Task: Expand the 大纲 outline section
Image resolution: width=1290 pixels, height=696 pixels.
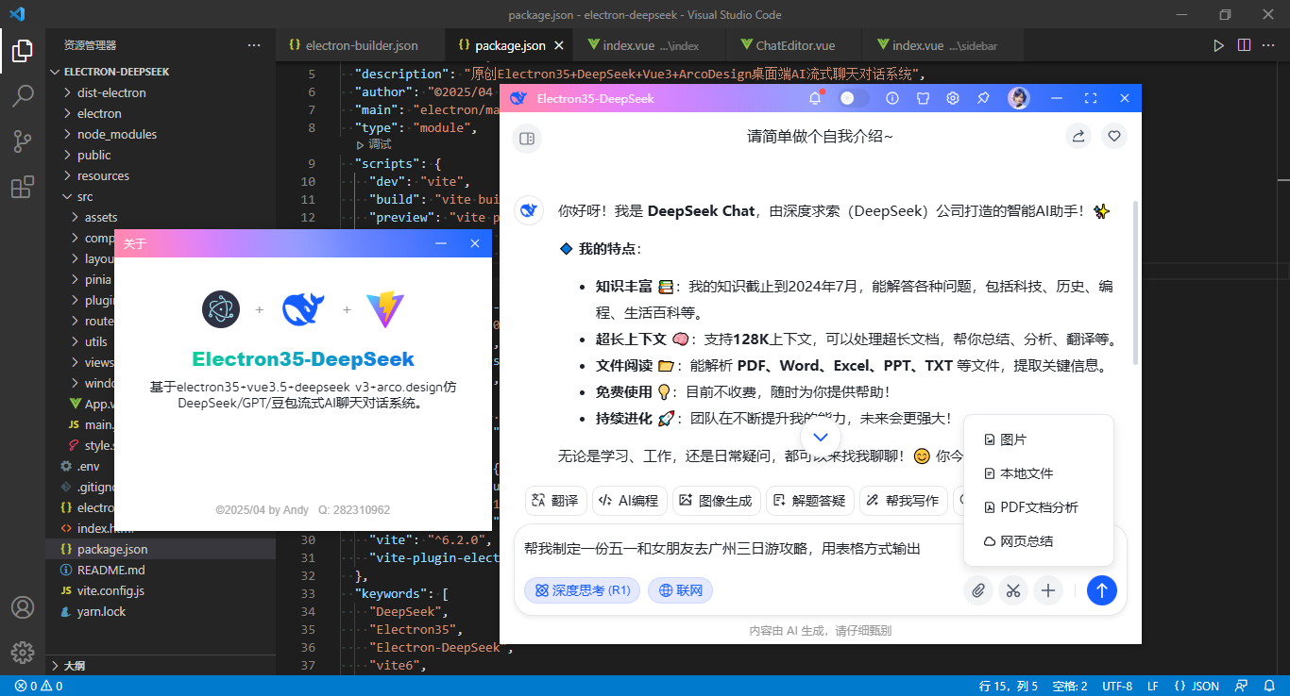Action: tap(161, 665)
